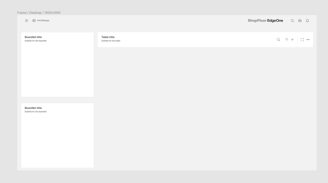Open notifications via the bell icon
328x183 pixels.
pyautogui.click(x=307, y=21)
